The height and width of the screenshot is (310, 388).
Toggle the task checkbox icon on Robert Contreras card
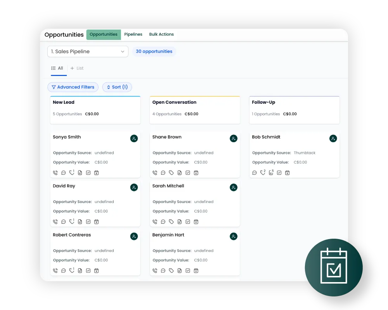click(x=88, y=271)
